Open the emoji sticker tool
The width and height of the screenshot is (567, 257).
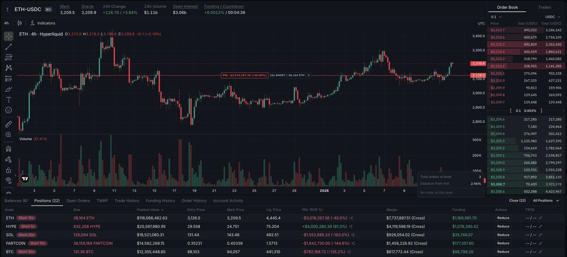point(9,110)
